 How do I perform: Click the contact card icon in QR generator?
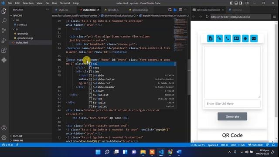[236, 38]
